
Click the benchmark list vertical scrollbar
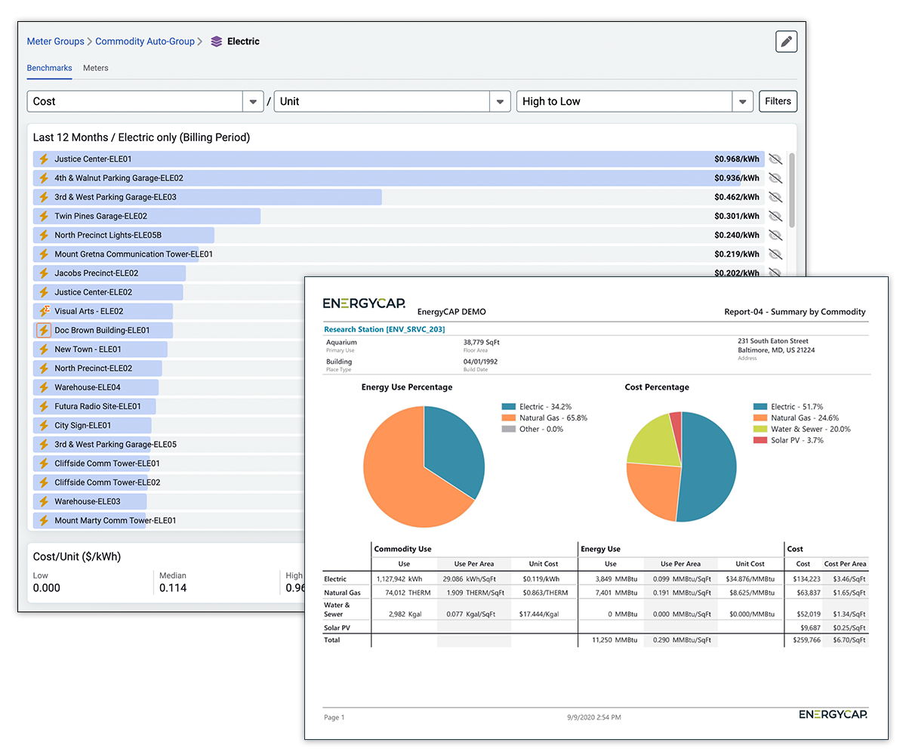(791, 190)
